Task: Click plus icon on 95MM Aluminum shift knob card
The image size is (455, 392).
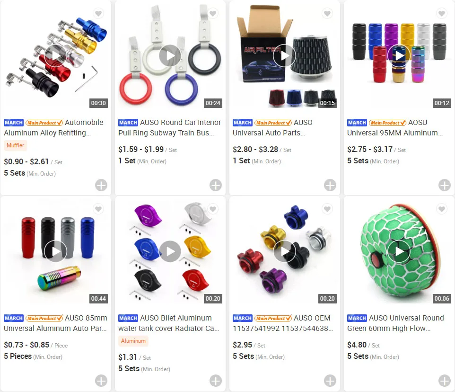Action: 444,185
